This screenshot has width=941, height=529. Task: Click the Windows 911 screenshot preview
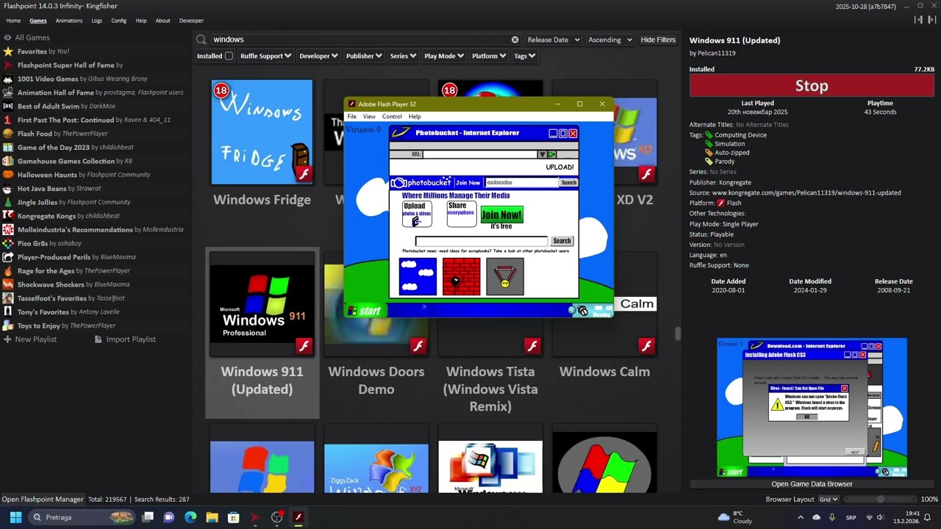[x=812, y=408]
